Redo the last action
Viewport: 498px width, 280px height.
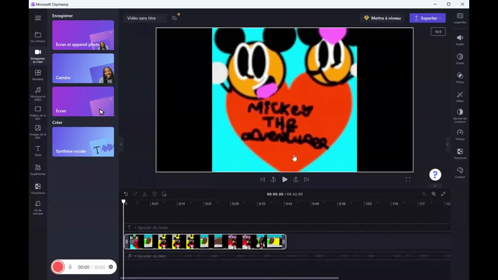point(136,194)
